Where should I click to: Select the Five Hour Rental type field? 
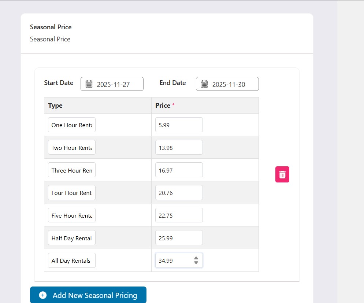(x=72, y=215)
